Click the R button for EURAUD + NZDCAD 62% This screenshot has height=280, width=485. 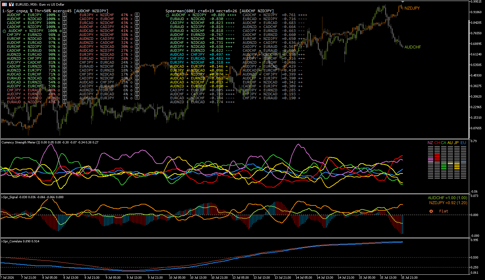tap(65, 78)
